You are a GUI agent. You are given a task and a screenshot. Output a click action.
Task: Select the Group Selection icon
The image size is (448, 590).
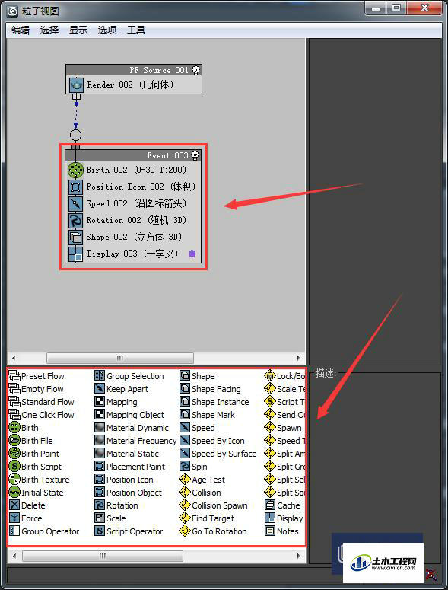[100, 376]
